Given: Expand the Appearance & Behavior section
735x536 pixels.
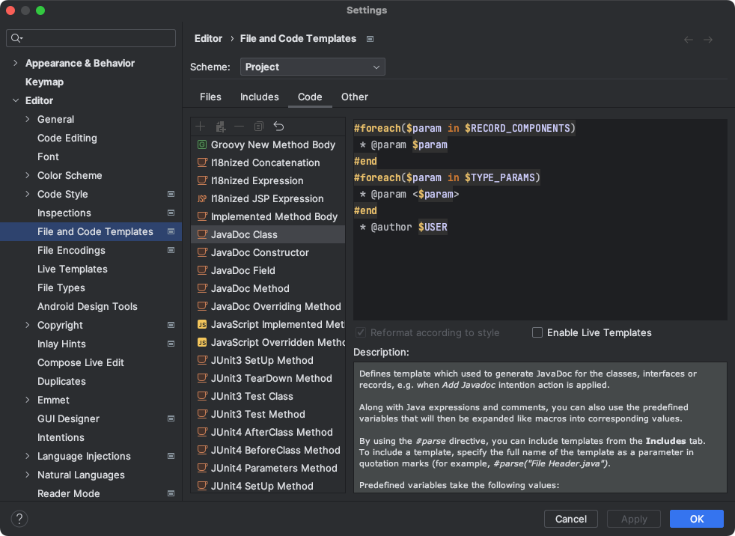Looking at the screenshot, I should point(16,63).
